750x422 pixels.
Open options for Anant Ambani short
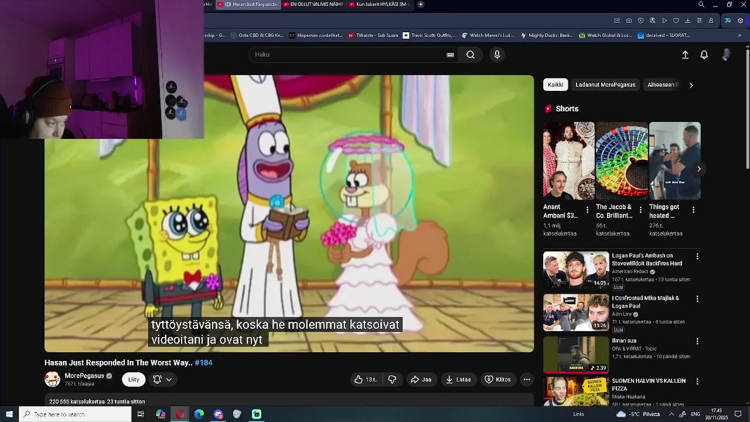[587, 210]
